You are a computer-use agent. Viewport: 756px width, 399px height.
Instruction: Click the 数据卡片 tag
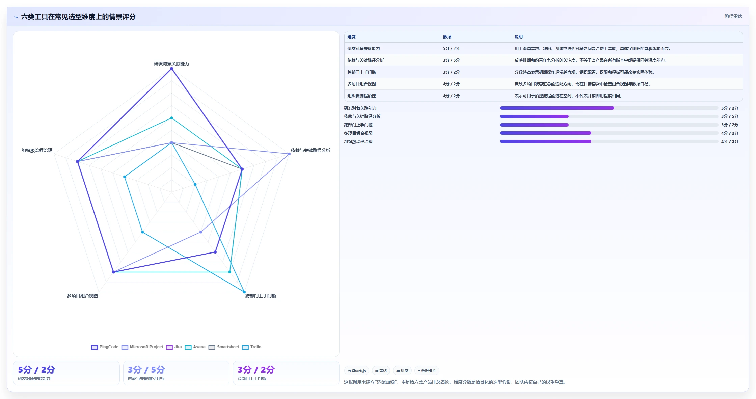[427, 371]
